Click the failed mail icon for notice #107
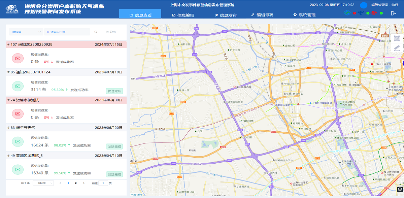 pos(18,59)
